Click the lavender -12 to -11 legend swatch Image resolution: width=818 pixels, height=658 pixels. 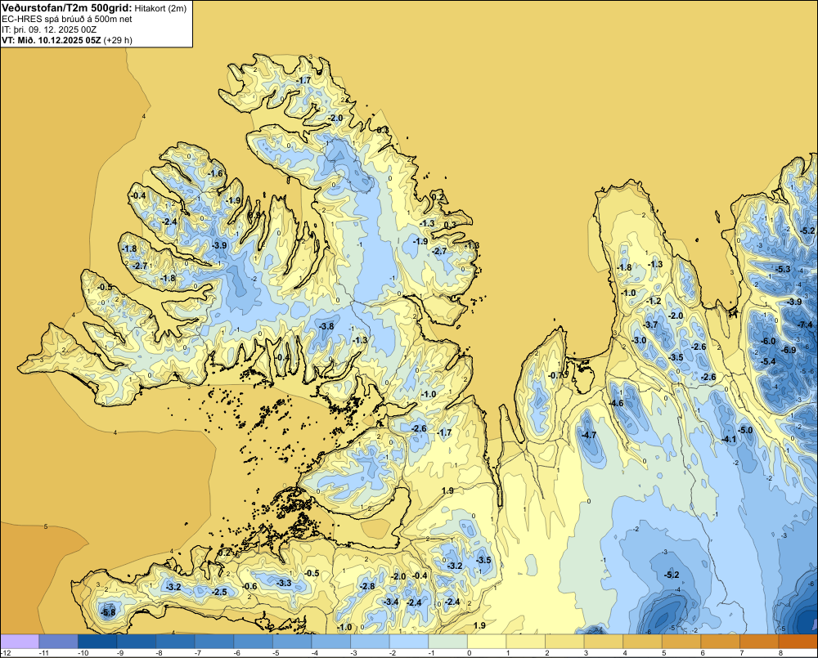point(20,641)
